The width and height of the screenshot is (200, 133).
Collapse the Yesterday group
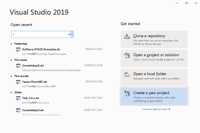click(x=11, y=44)
